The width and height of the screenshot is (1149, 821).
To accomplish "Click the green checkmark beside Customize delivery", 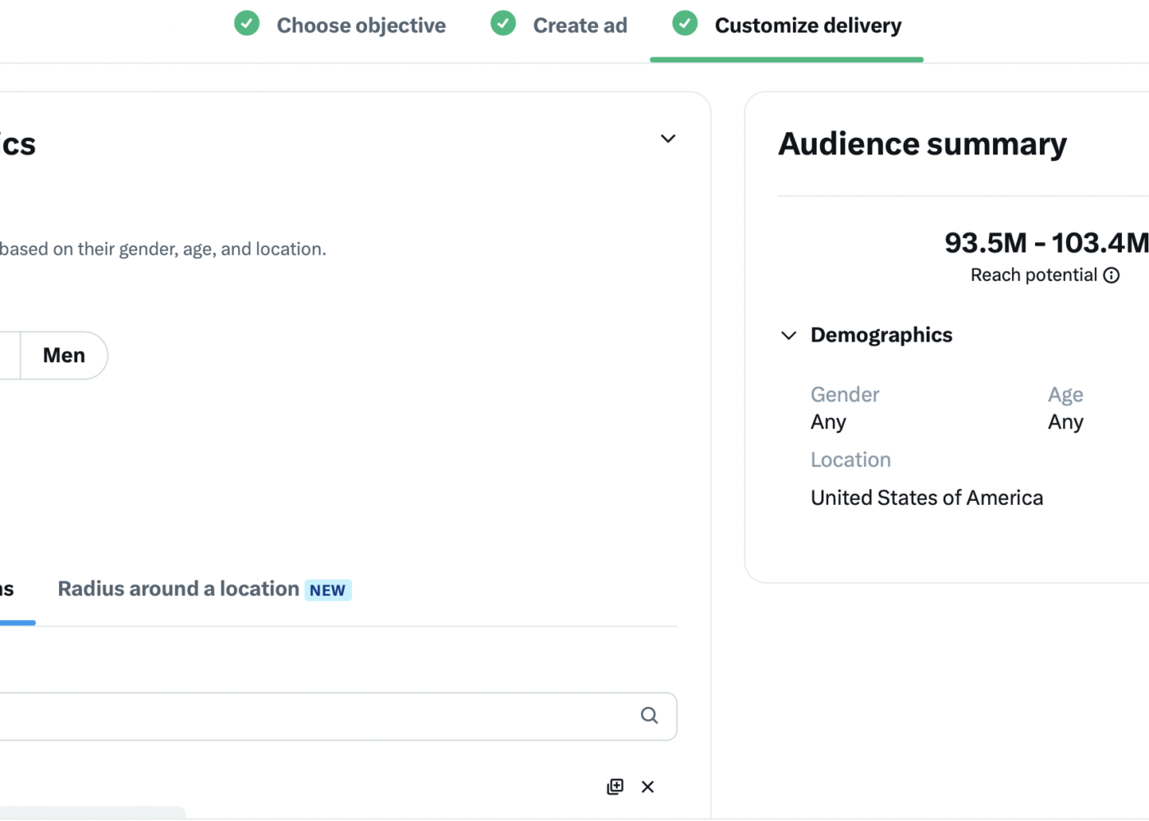I will click(x=684, y=24).
